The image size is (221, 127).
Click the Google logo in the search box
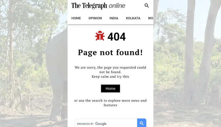point(101,124)
